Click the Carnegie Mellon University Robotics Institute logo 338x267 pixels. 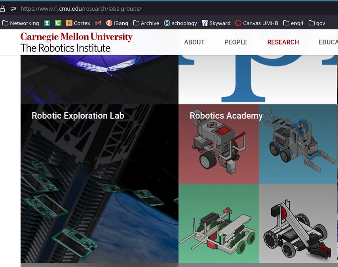coord(76,42)
